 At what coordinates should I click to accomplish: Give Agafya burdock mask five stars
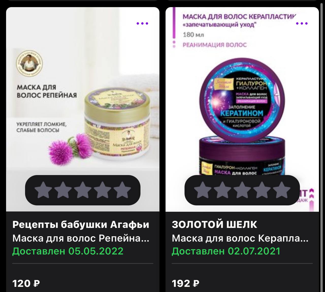tap(122, 190)
